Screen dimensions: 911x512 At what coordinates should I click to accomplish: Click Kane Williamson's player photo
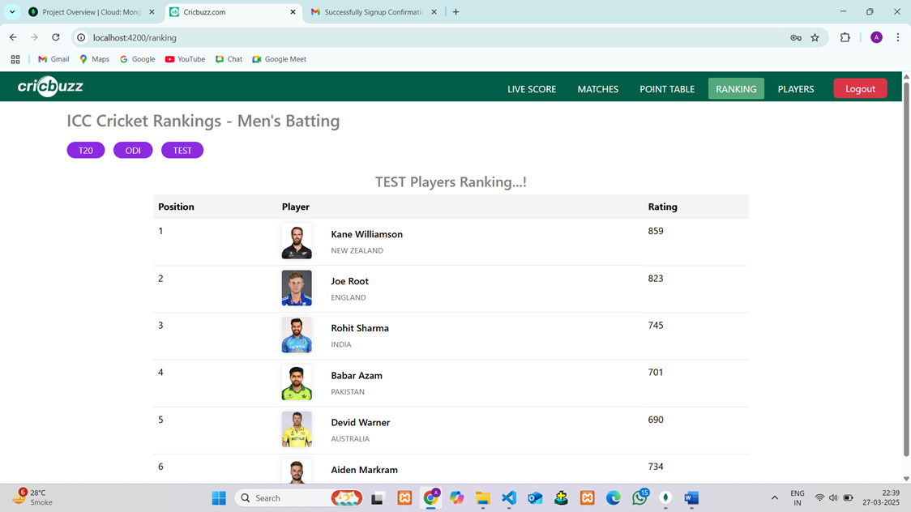(297, 242)
